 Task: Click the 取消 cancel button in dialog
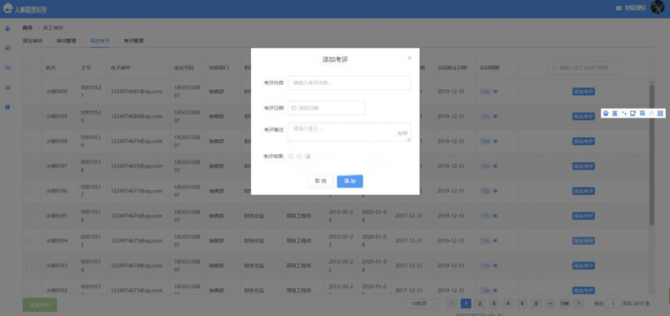click(x=321, y=182)
